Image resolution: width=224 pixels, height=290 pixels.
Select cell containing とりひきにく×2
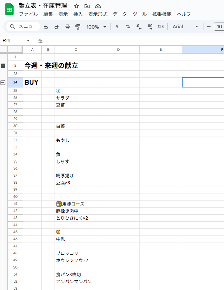click(x=76, y=218)
